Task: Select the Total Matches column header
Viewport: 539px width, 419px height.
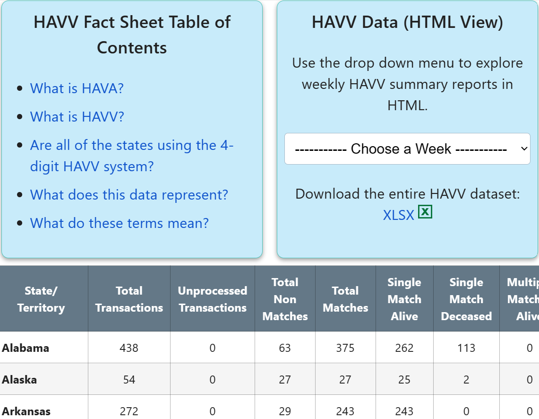Action: (x=345, y=299)
